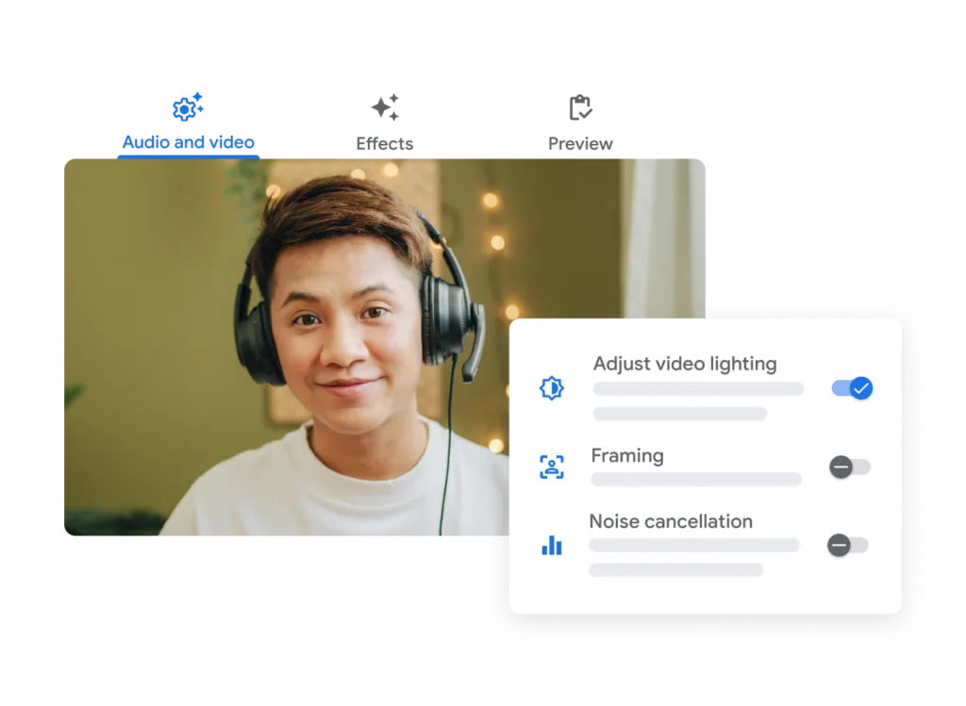Click the video preview of the person
Screen dimensions: 966x706
click(385, 347)
